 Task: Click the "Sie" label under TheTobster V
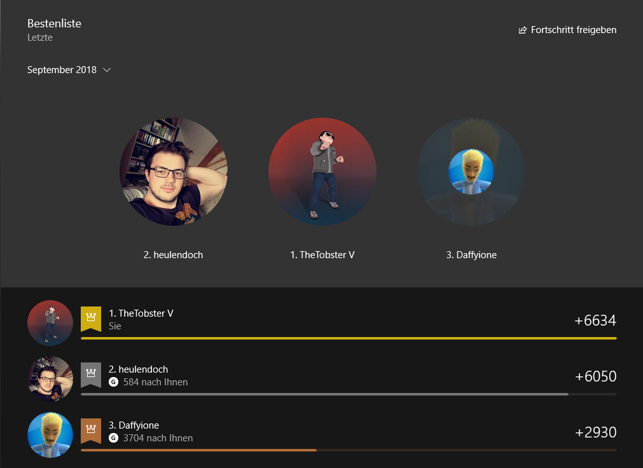coord(115,326)
